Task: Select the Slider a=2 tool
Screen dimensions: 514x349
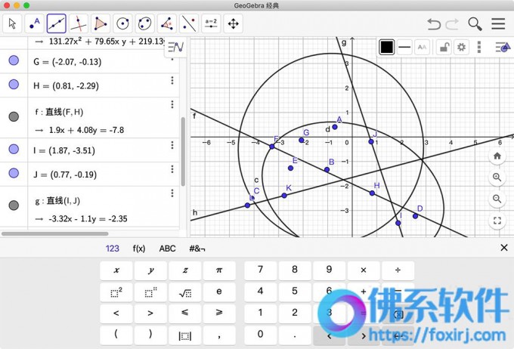Action: 211,23
